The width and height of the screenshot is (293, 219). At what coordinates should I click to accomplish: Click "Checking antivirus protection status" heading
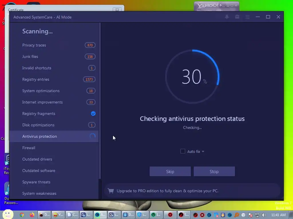[192, 119]
